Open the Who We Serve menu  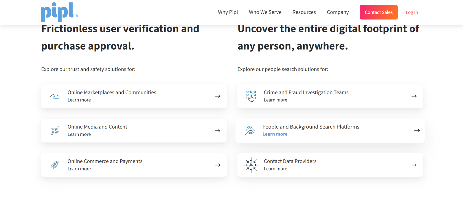tap(265, 12)
